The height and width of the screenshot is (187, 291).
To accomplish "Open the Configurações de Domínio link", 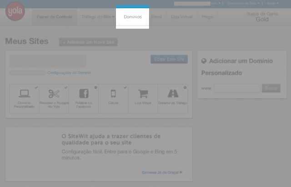I will pos(69,73).
